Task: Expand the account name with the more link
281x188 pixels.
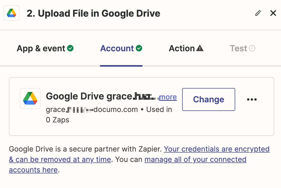Action: pos(168,97)
